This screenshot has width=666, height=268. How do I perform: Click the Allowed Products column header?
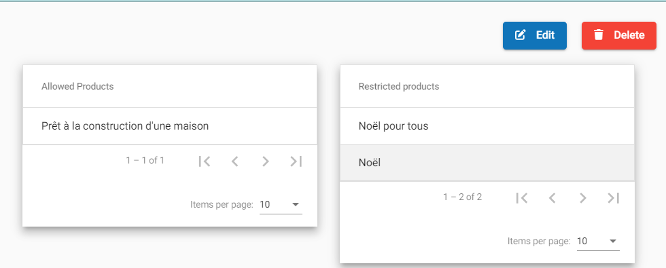[77, 87]
